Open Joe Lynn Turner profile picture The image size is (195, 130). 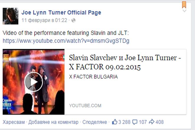[x=11, y=16]
